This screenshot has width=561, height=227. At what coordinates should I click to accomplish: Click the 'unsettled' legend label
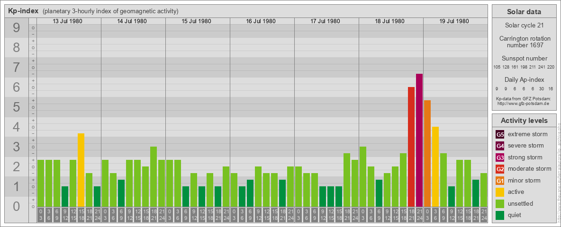(x=521, y=203)
